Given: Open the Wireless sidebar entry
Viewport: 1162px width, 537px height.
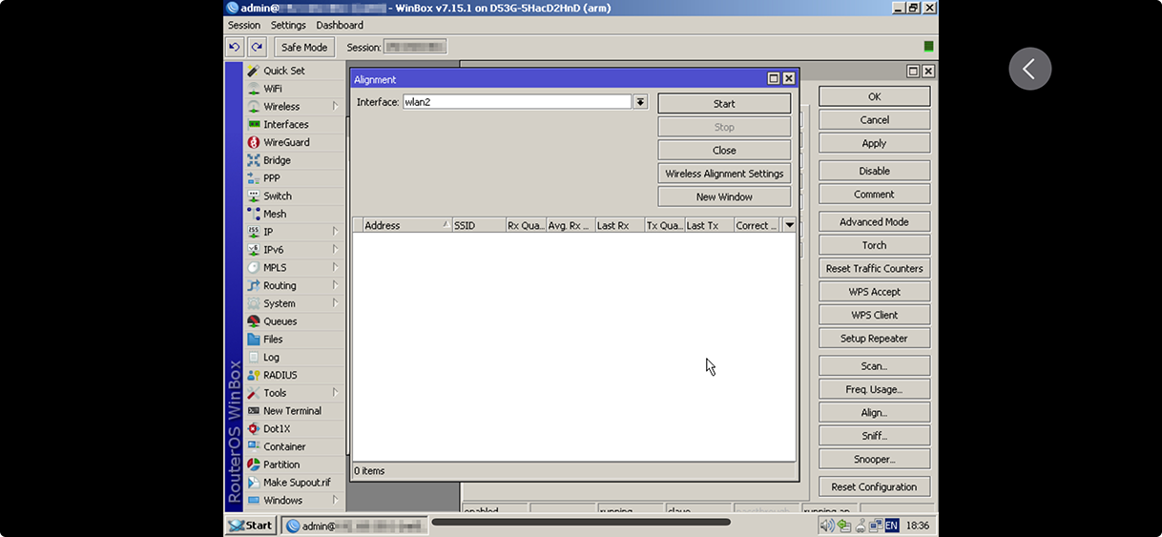Looking at the screenshot, I should (x=281, y=107).
